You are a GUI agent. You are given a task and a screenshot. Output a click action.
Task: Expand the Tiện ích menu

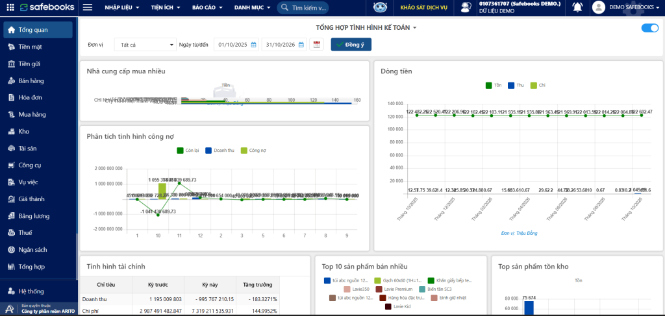[x=166, y=8]
